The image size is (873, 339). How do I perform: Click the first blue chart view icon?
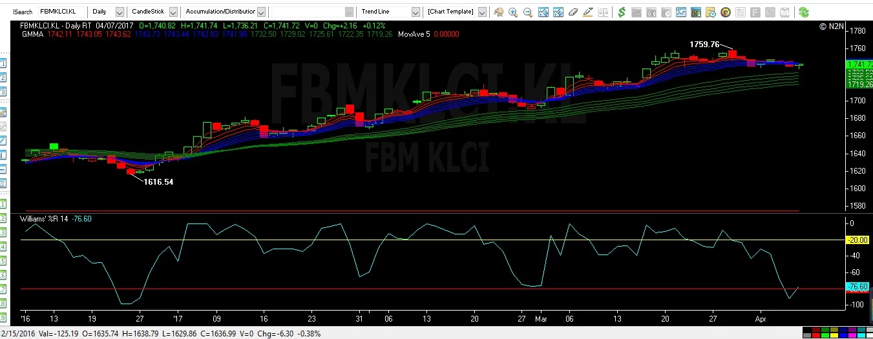point(543,12)
